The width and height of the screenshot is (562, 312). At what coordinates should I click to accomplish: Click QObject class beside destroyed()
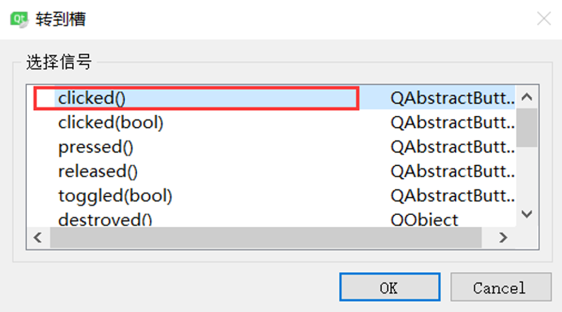[424, 220]
